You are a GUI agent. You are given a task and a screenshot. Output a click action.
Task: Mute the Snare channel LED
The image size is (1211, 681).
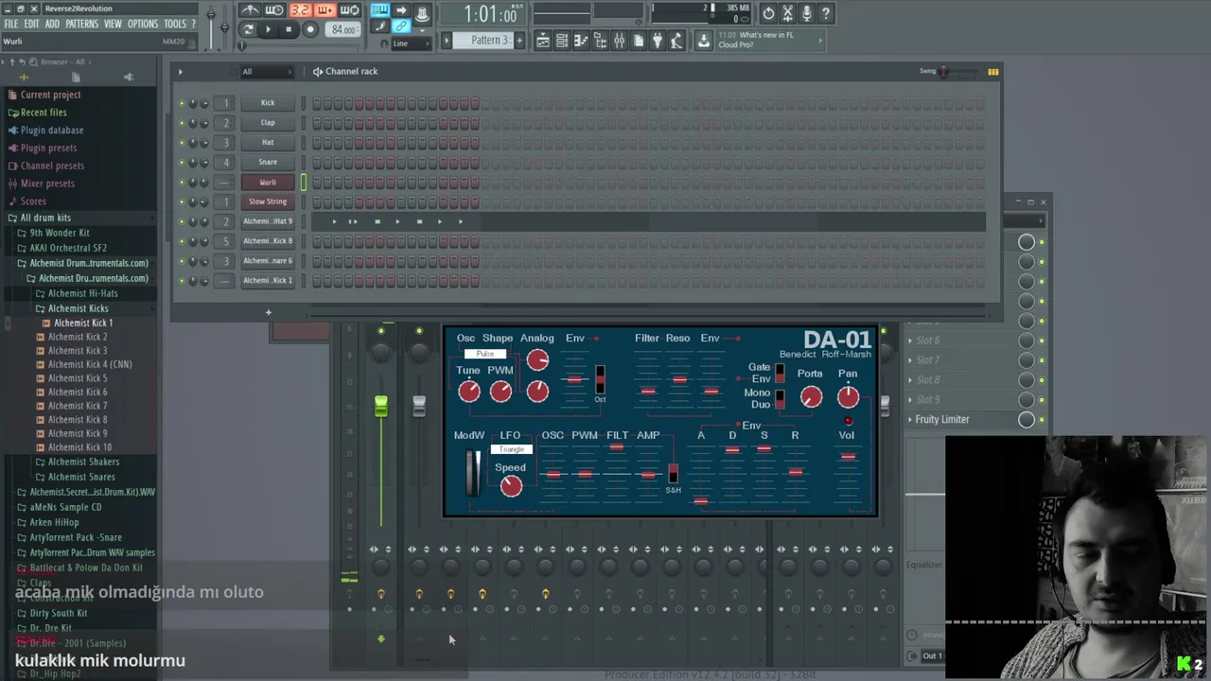181,163
